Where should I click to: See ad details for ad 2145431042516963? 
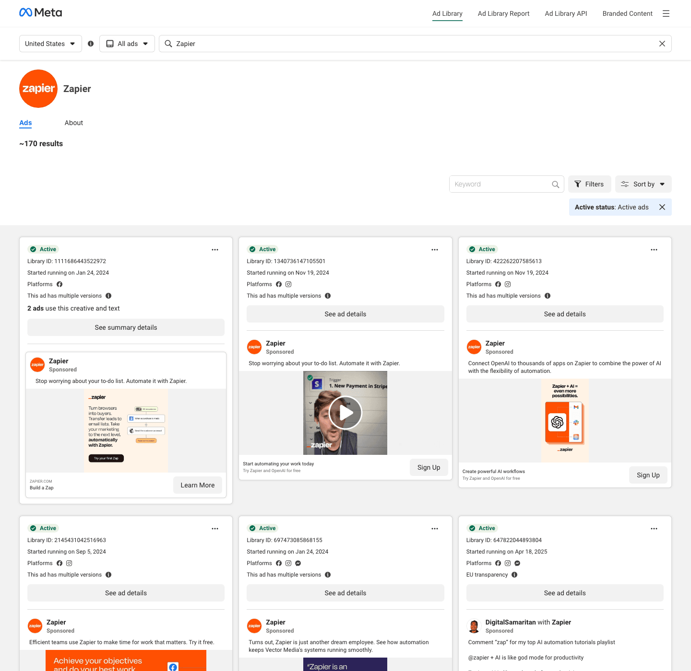coord(126,593)
